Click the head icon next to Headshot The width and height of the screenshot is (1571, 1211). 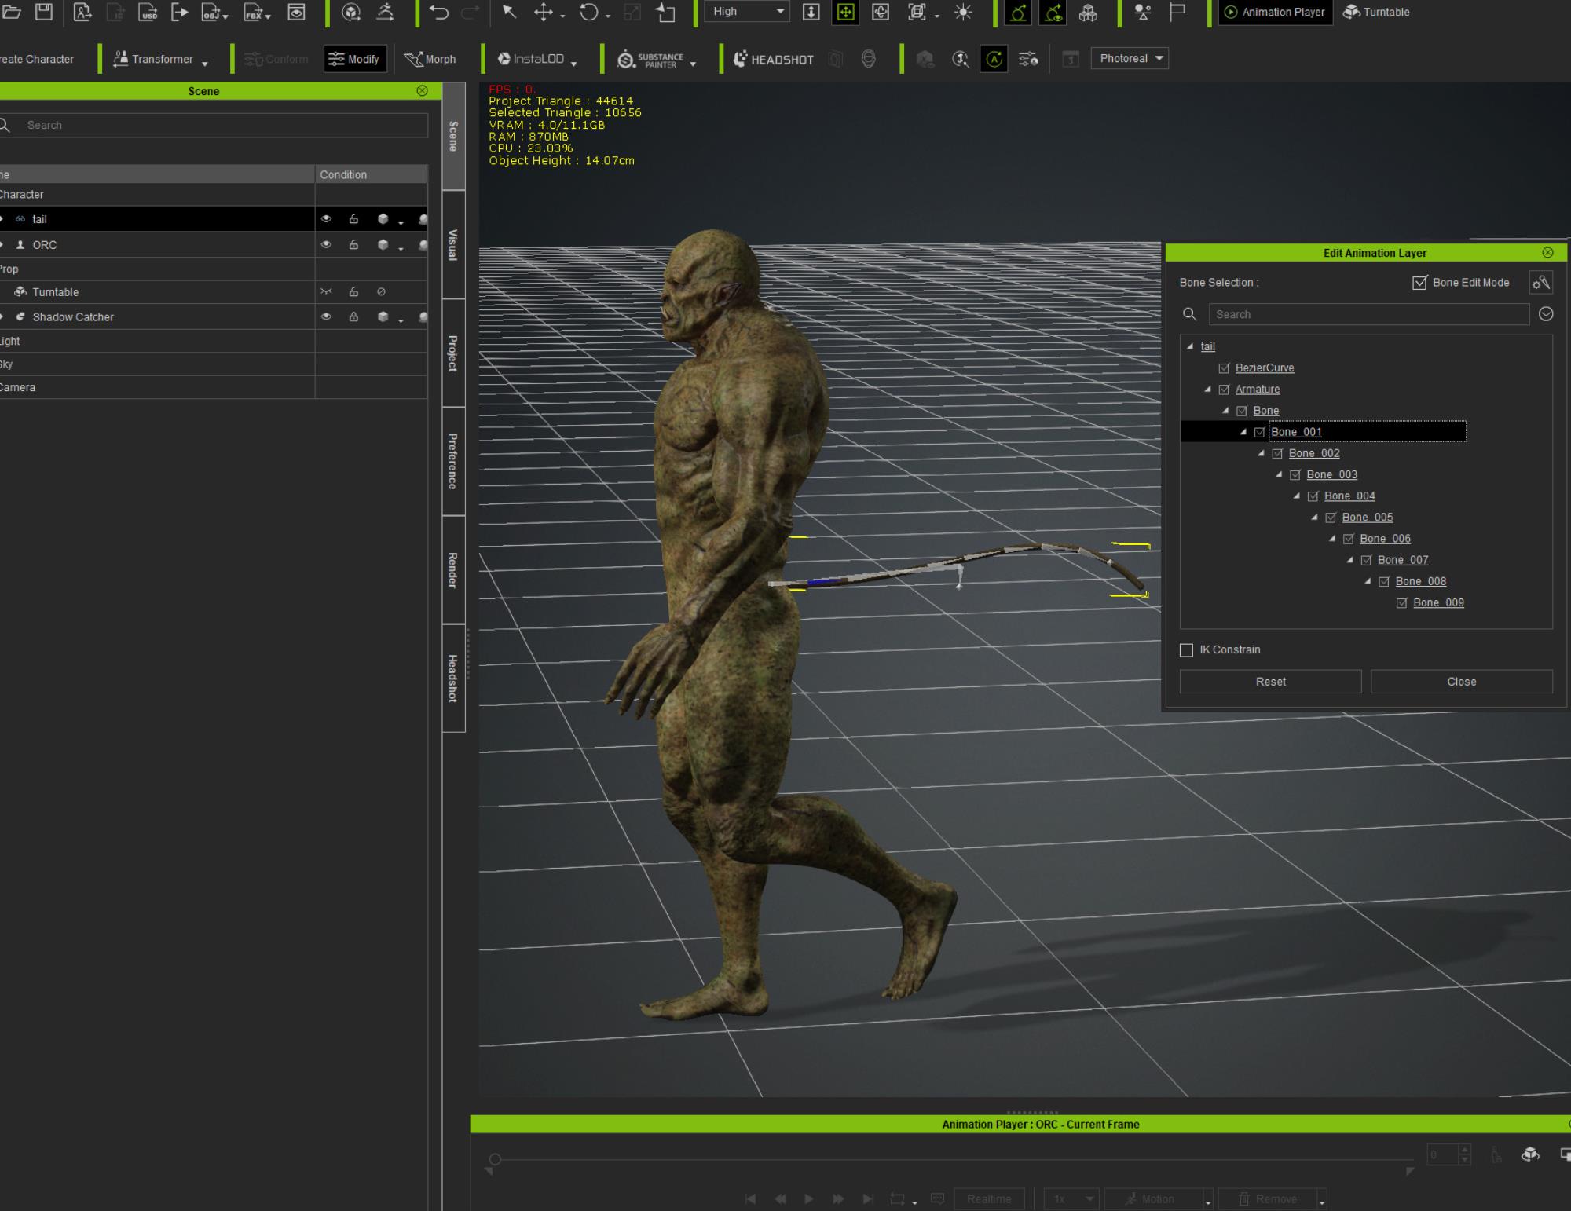[868, 59]
